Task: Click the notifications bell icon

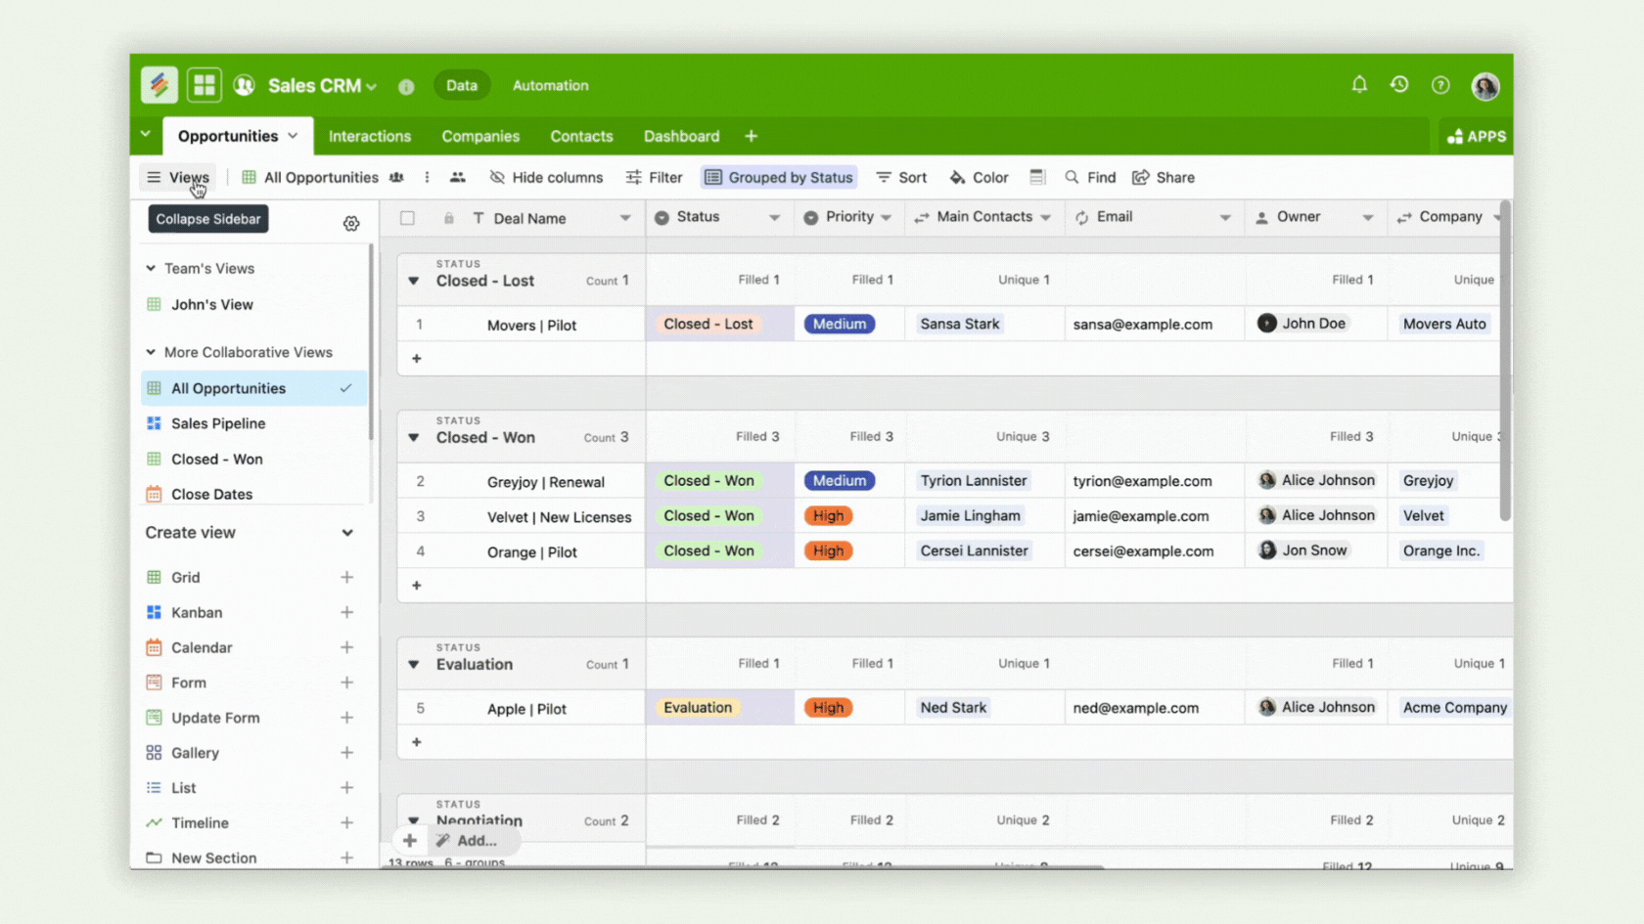Action: click(1358, 85)
